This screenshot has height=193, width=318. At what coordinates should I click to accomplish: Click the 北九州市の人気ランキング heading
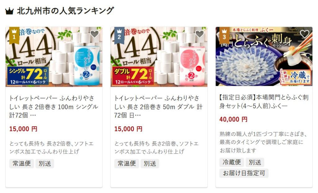(65, 11)
